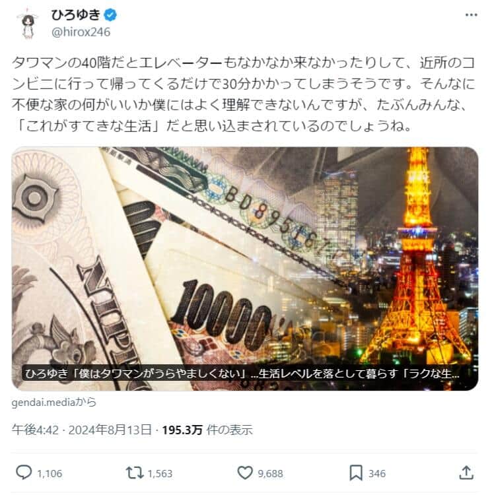This screenshot has width=490, height=495.
Task: Open ひろゆき profile avatar image
Action: (x=28, y=24)
